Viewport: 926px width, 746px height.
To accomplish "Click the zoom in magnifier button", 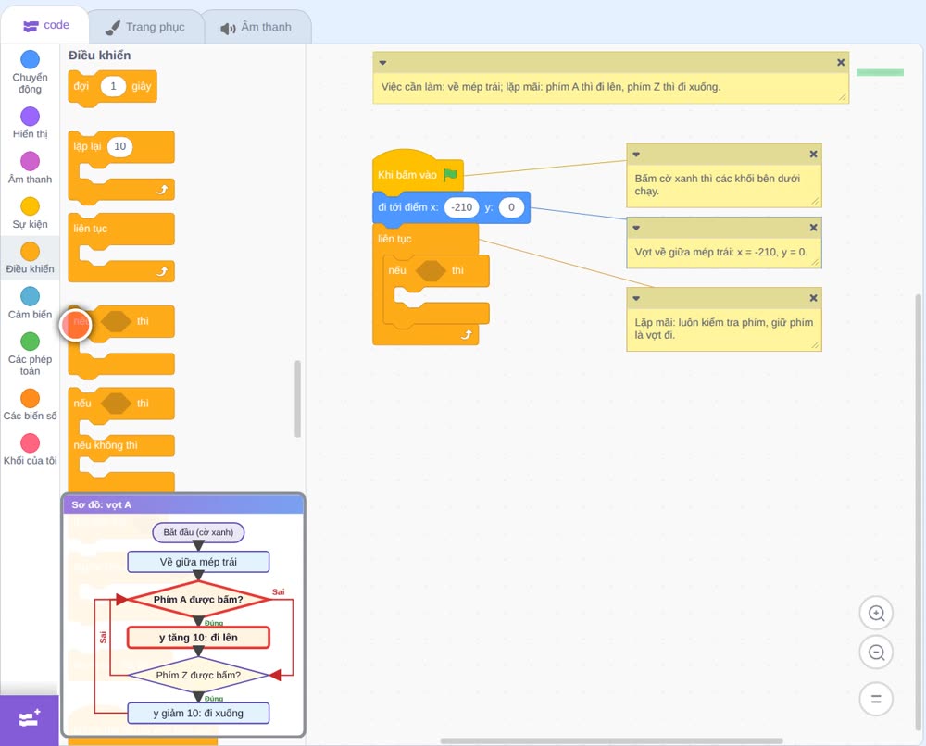I will click(x=876, y=614).
